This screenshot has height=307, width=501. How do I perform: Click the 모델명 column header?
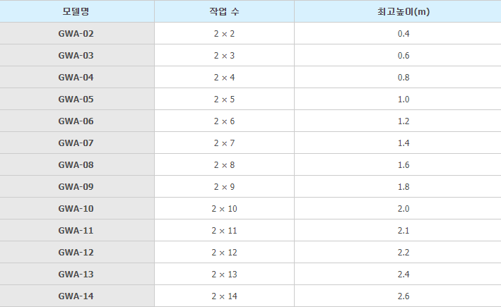[76, 12]
